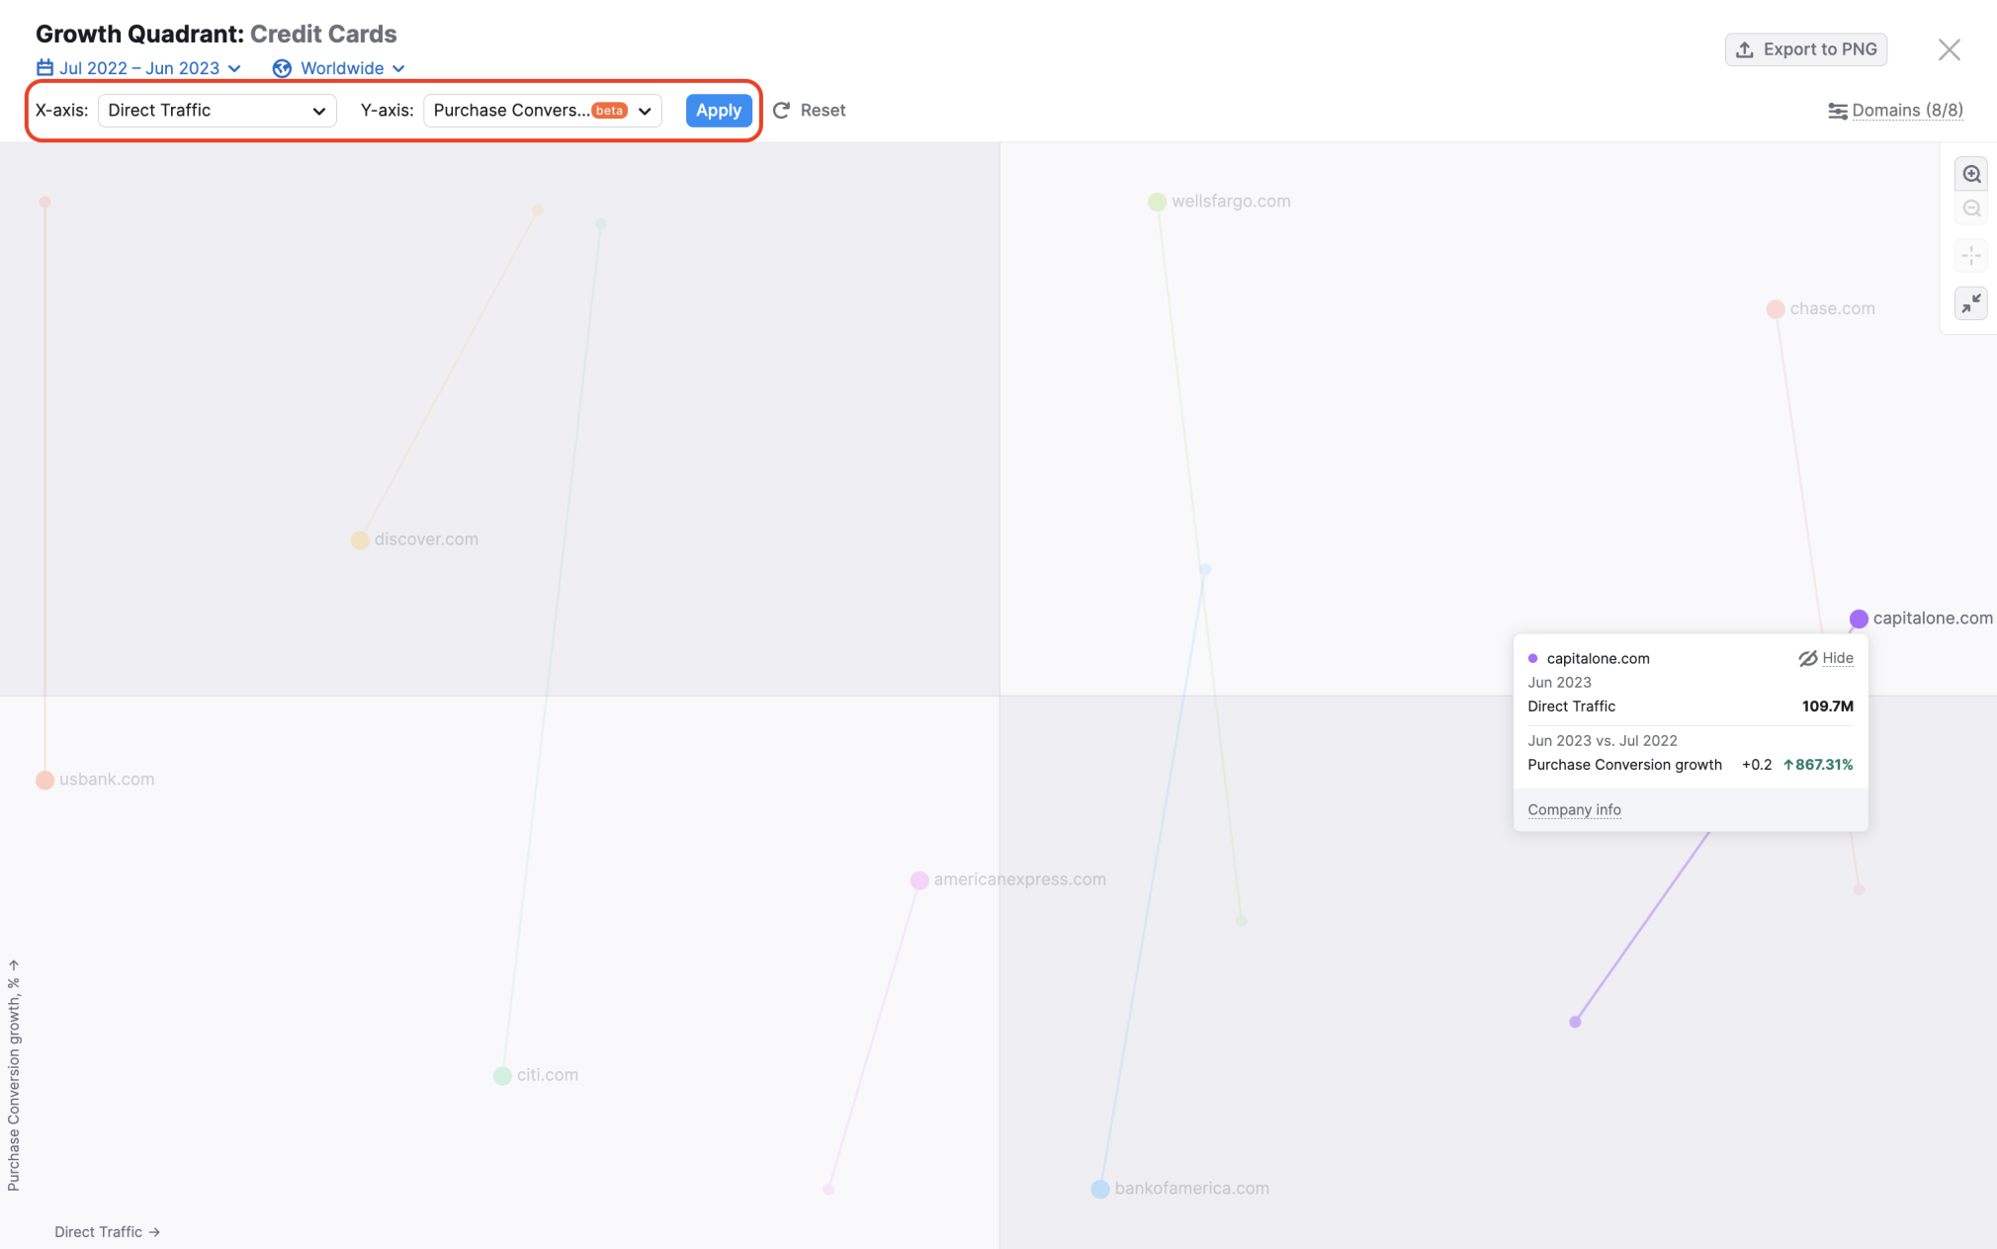Screen dimensions: 1997x1249
Task: Open the X-axis Direct Traffic dropdown
Action: [217, 111]
